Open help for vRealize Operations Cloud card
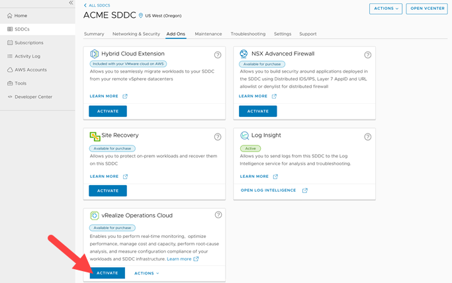 (x=218, y=215)
